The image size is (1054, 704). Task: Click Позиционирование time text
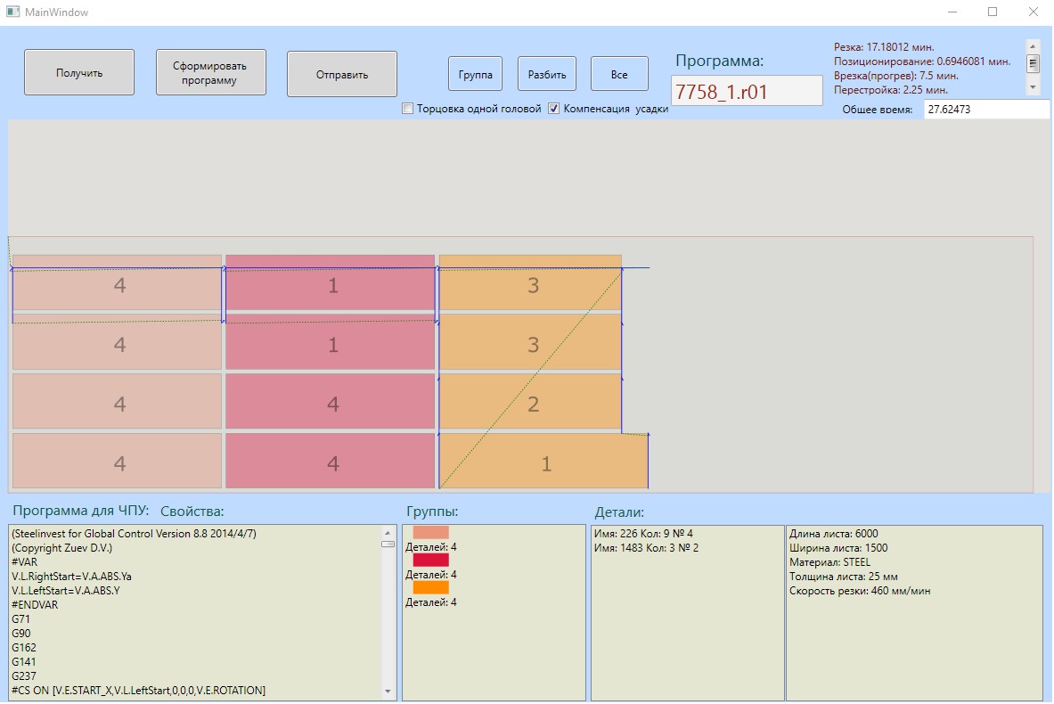(x=922, y=61)
